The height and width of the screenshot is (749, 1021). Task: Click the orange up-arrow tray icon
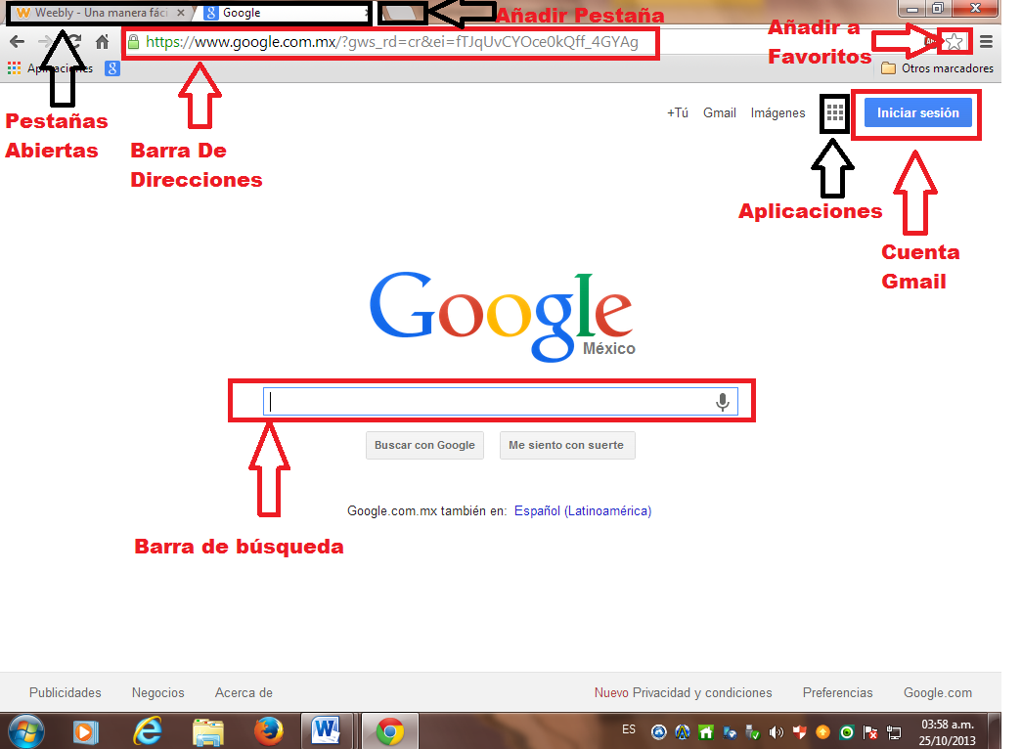822,732
